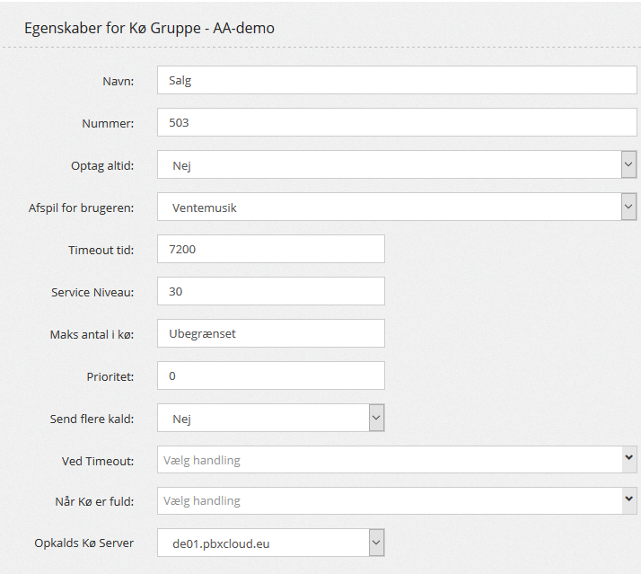Open the Opkalds Kø Server dropdown
This screenshot has width=641, height=574.
click(270, 543)
